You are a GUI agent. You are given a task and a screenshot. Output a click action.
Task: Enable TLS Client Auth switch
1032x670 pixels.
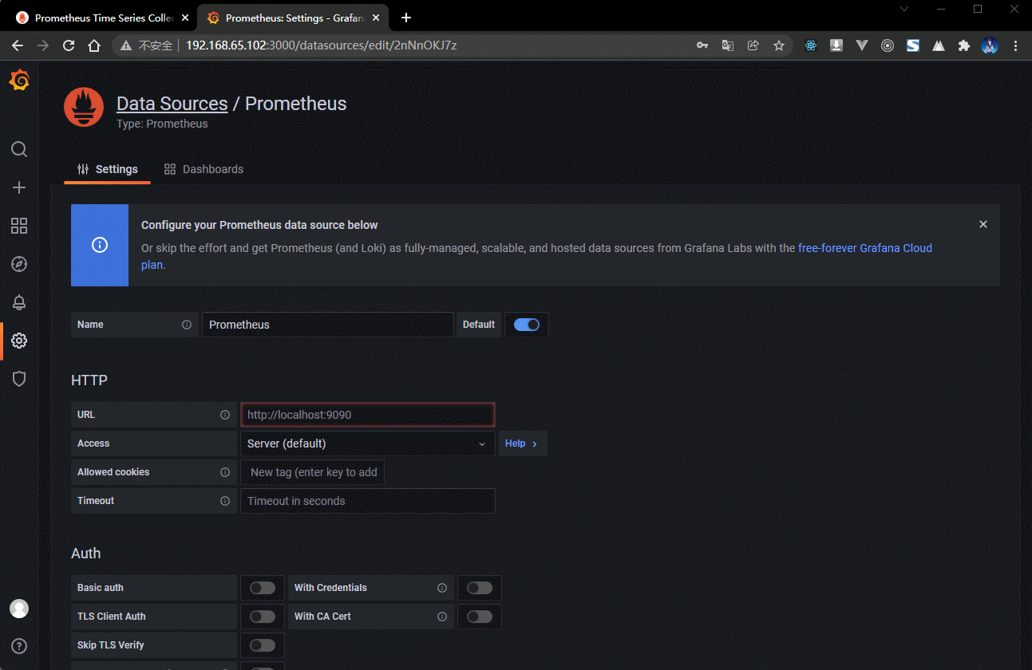(263, 617)
